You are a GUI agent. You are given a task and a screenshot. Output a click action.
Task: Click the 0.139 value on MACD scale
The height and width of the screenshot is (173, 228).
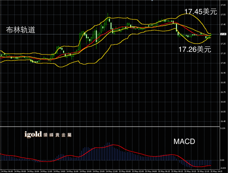pos(223,128)
